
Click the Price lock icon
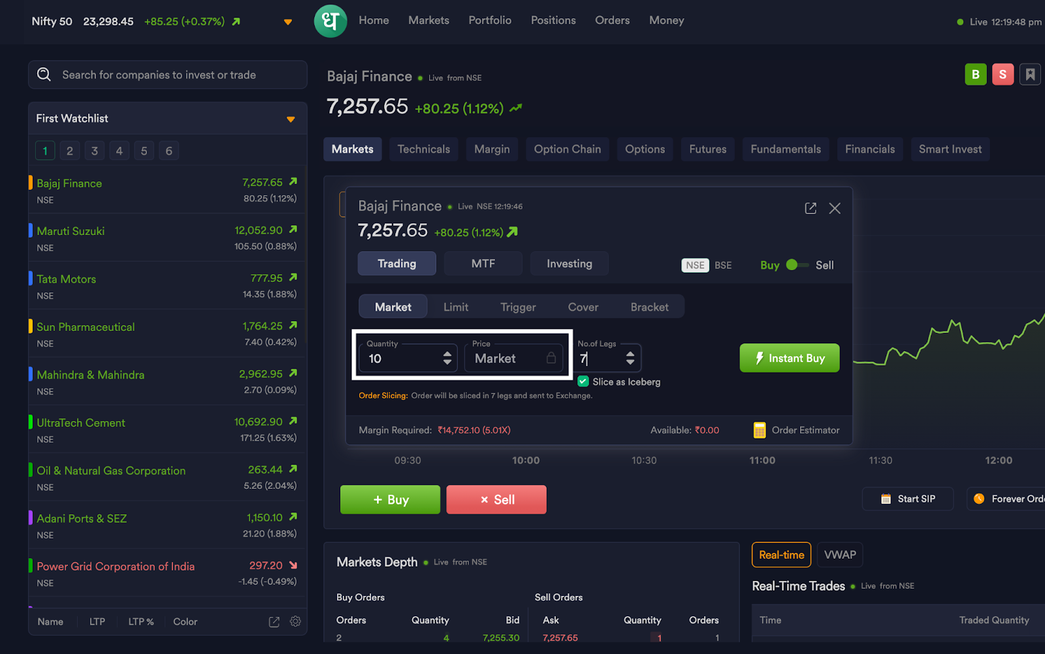[551, 358]
